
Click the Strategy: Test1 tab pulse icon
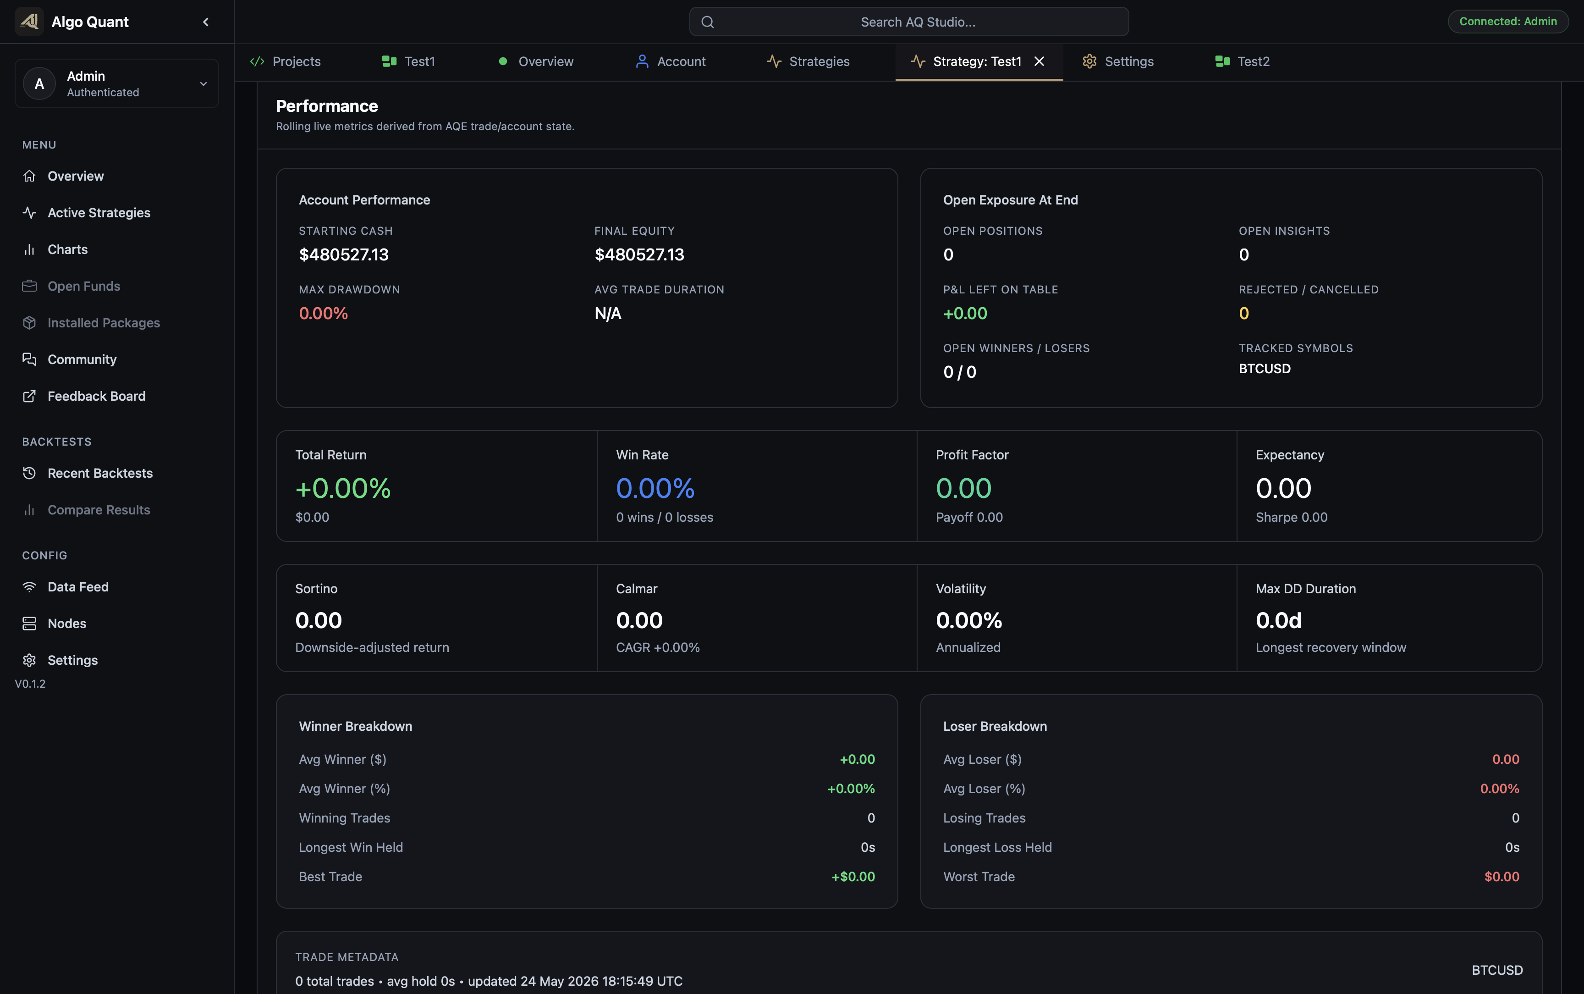pyautogui.click(x=918, y=61)
